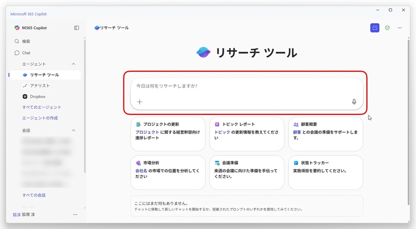This screenshot has width=416, height=229.
Task: Select リサーチ ツール in the sidebar
Action: pyautogui.click(x=45, y=75)
